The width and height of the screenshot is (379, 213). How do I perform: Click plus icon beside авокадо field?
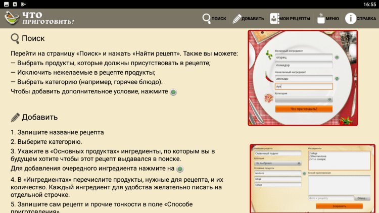click(x=337, y=78)
